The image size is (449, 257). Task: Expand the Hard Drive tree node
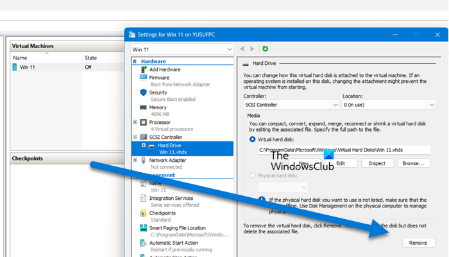click(x=144, y=145)
